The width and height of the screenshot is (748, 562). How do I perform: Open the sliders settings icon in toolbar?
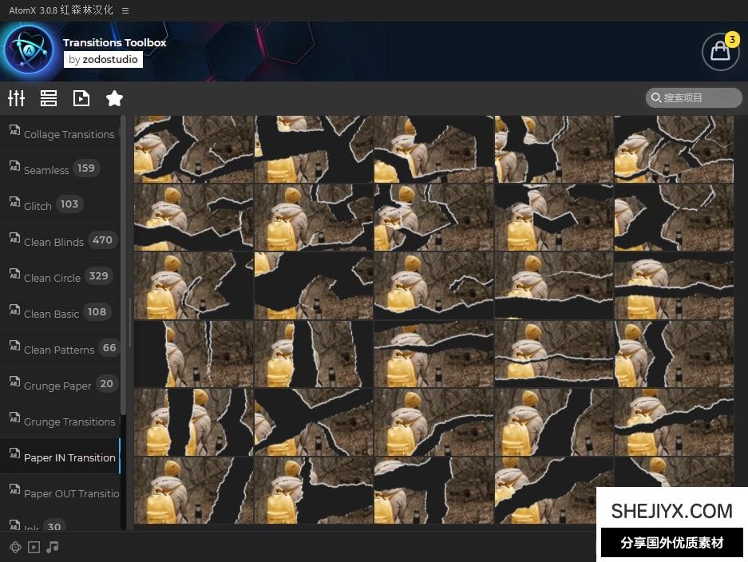coord(16,98)
